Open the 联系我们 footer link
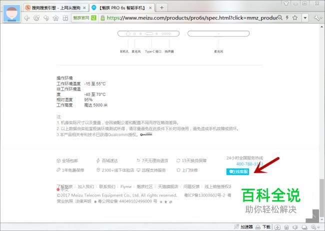Screen dimensions: 325x231 coord(107,186)
